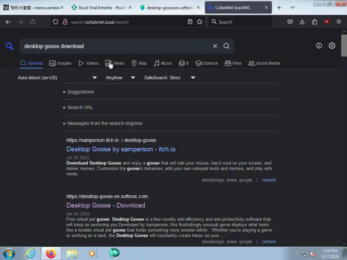Click the taskbar clock showing 3:19 PM
Image resolution: width=347 pixels, height=260 pixels.
coord(330,254)
